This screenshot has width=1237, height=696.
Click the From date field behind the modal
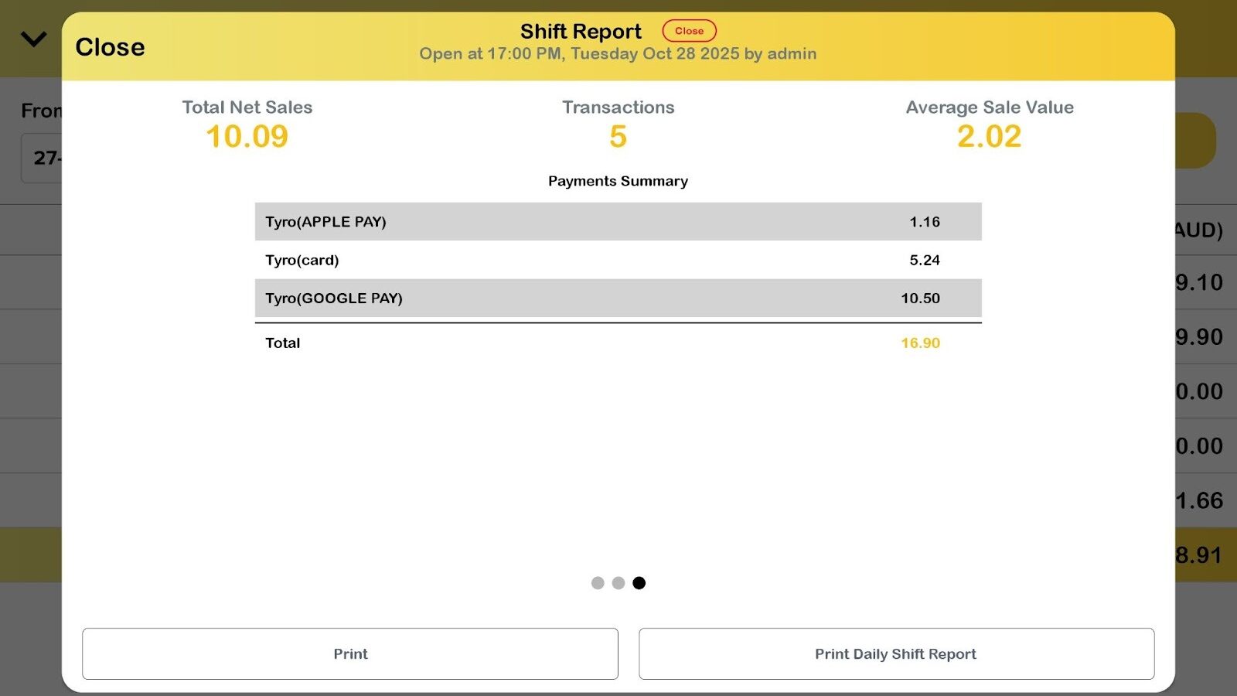[42, 159]
